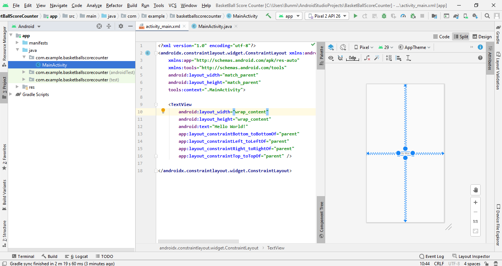Click the blue info warnings icon in design toolbar
The height and width of the screenshot is (266, 502).
click(480, 47)
